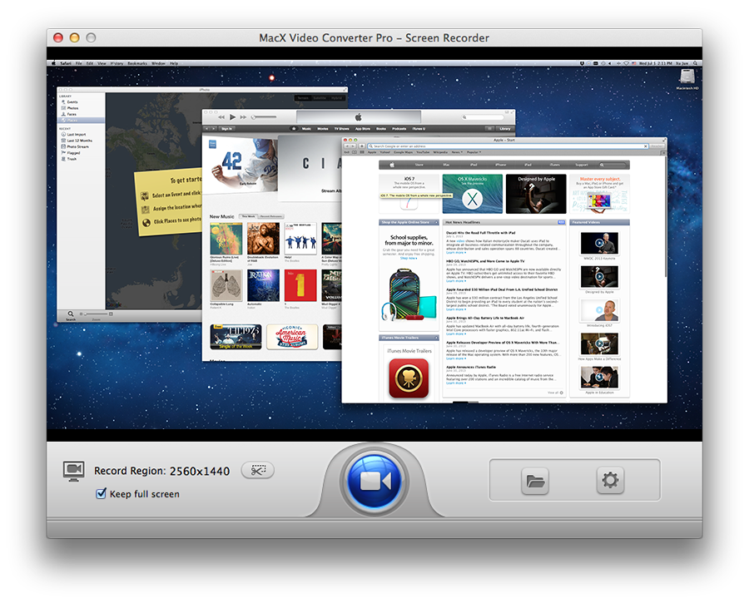Click the iTunes Sign In button
This screenshot has height=603, width=749.
click(x=226, y=129)
